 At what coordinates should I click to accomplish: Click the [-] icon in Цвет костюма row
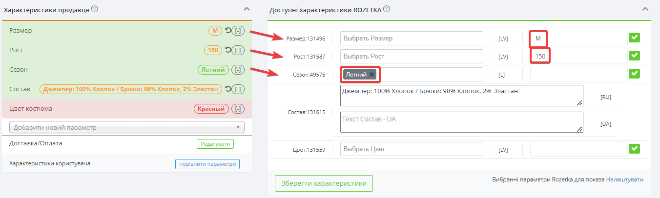point(238,109)
